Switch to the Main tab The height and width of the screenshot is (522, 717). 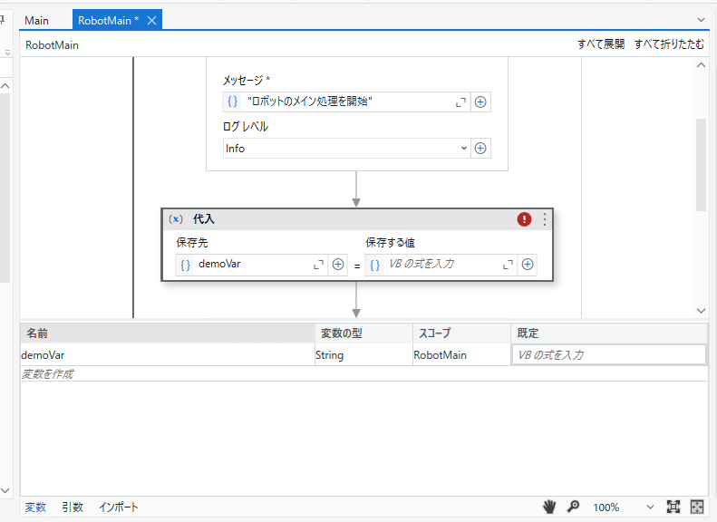(x=36, y=21)
